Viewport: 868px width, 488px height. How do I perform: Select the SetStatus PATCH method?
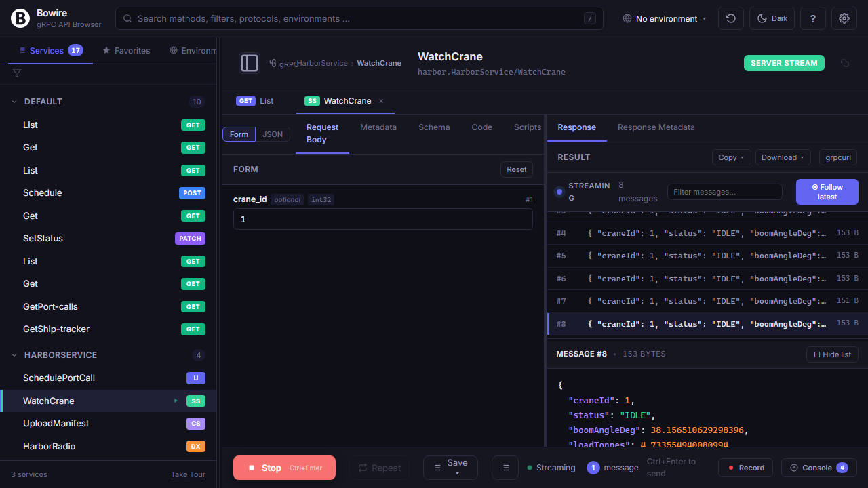(108, 238)
